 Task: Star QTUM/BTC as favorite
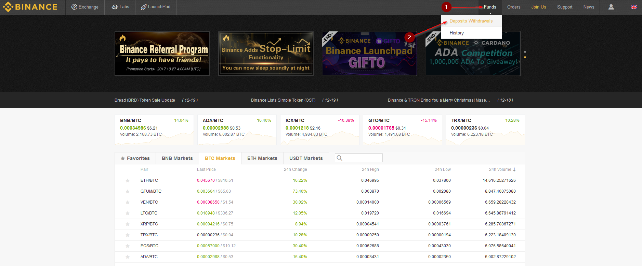coord(128,191)
